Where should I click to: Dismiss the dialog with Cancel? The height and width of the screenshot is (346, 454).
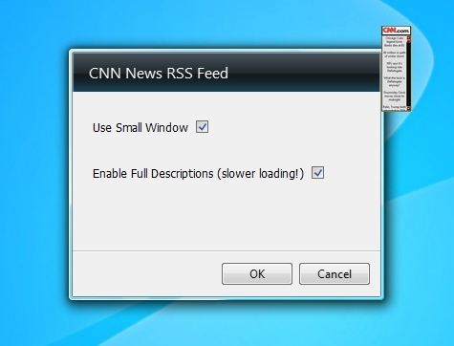(335, 273)
